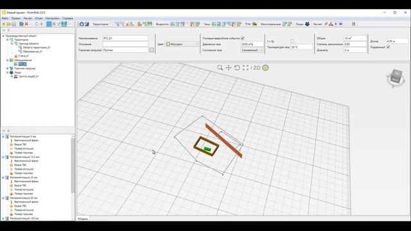
Task: Click the rightmost toolbar columns icon
Action: 353,24
